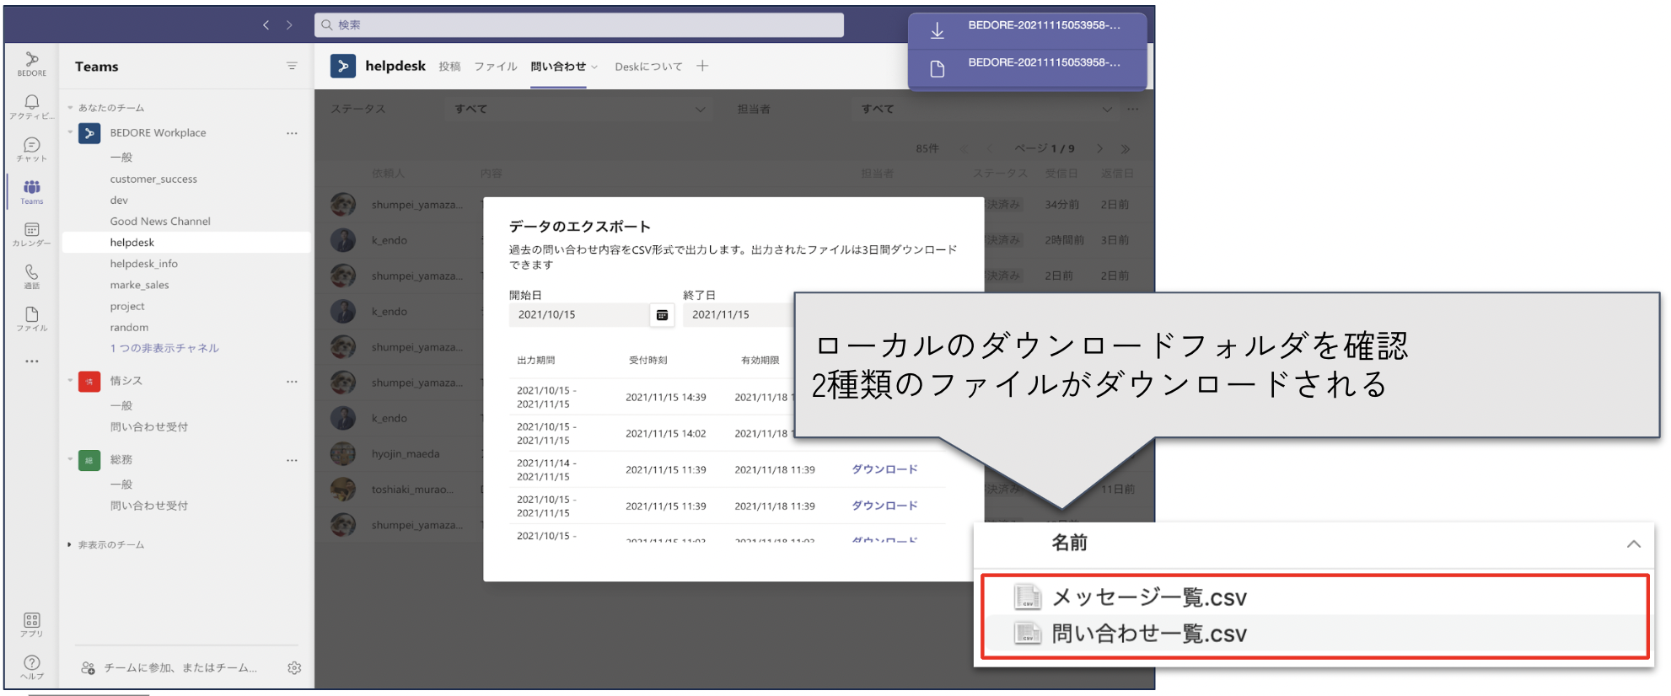Screen dimensions: 1671x696
Task: Open the 問い合わせ tab dropdown chevron
Action: [594, 67]
